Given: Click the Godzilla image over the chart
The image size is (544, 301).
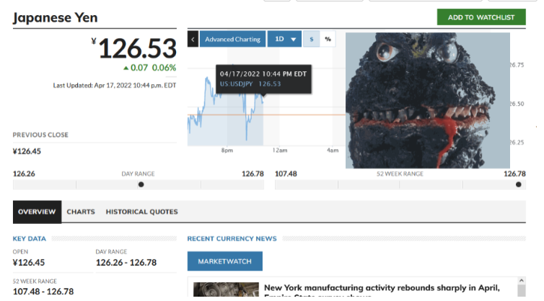Looking at the screenshot, I should [x=427, y=100].
